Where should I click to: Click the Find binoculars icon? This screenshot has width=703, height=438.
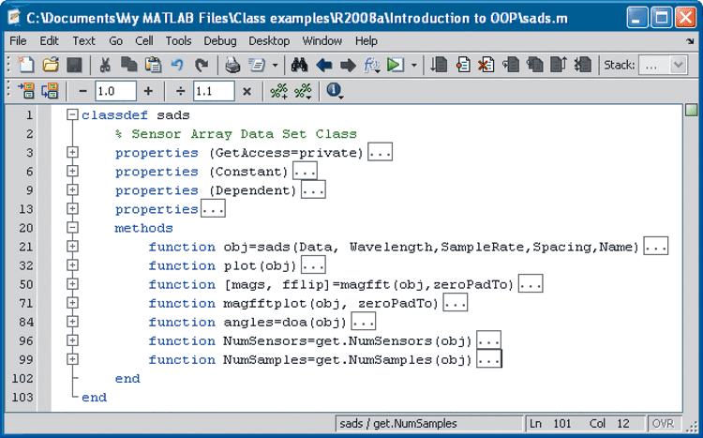pyautogui.click(x=300, y=65)
